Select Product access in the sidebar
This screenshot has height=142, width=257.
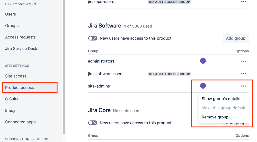pos(30,88)
